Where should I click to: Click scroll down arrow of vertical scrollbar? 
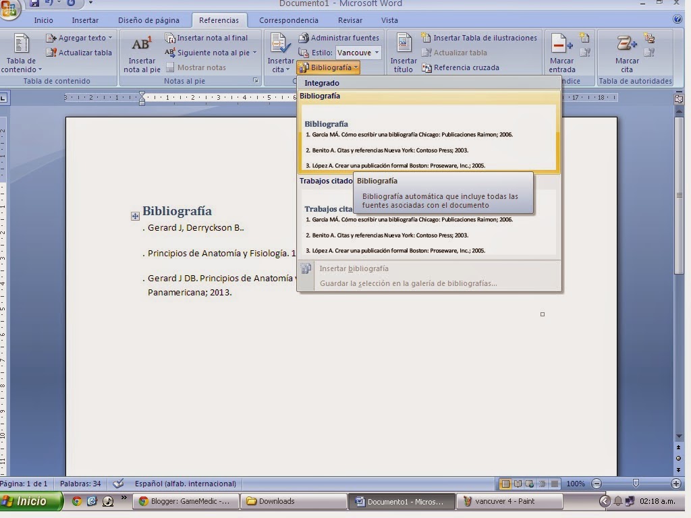pos(679,436)
